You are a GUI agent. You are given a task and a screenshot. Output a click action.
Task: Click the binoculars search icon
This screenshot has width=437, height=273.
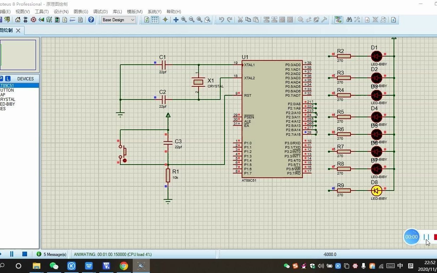click(x=349, y=20)
